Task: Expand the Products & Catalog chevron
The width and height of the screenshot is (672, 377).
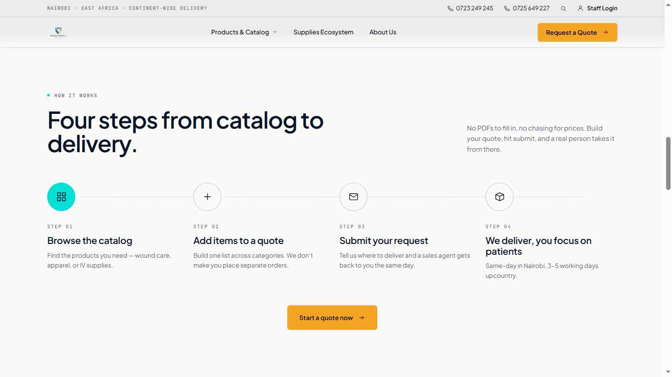Action: tap(275, 32)
